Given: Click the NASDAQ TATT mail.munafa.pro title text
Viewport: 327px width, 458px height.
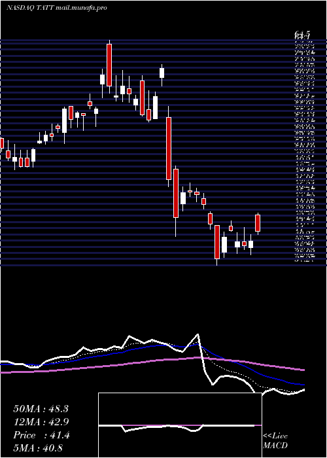Looking at the screenshot, I should tap(56, 8).
